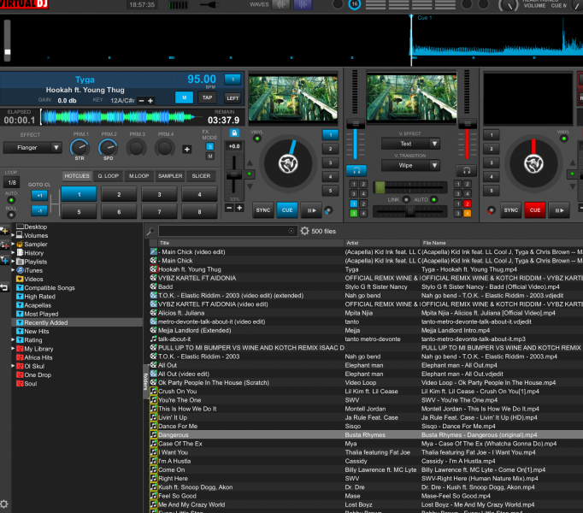
Task: Expand the My Library tree node
Action: [x=13, y=349]
